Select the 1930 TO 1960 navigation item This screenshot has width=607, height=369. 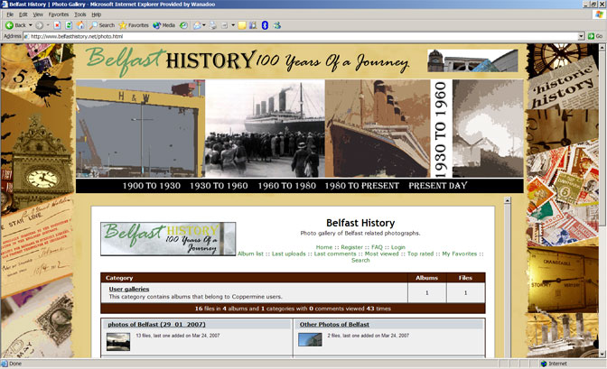(x=219, y=186)
